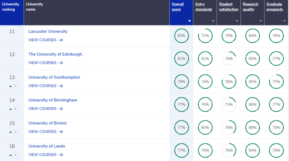289x161 pixels.
Task: Click Southampton's 78% student satisfaction gauge
Action: point(229,82)
